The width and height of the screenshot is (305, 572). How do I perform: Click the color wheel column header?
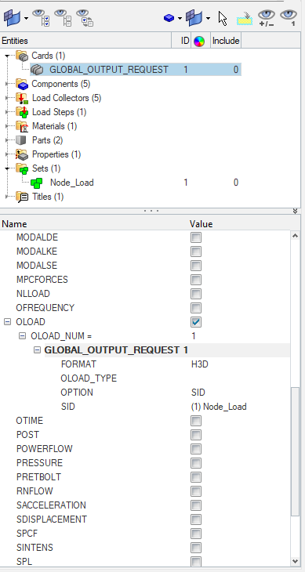(x=199, y=41)
